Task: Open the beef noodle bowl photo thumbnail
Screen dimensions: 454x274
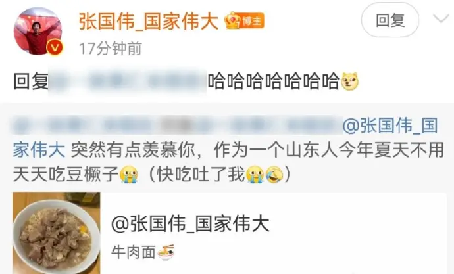Action: pyautogui.click(x=57, y=233)
